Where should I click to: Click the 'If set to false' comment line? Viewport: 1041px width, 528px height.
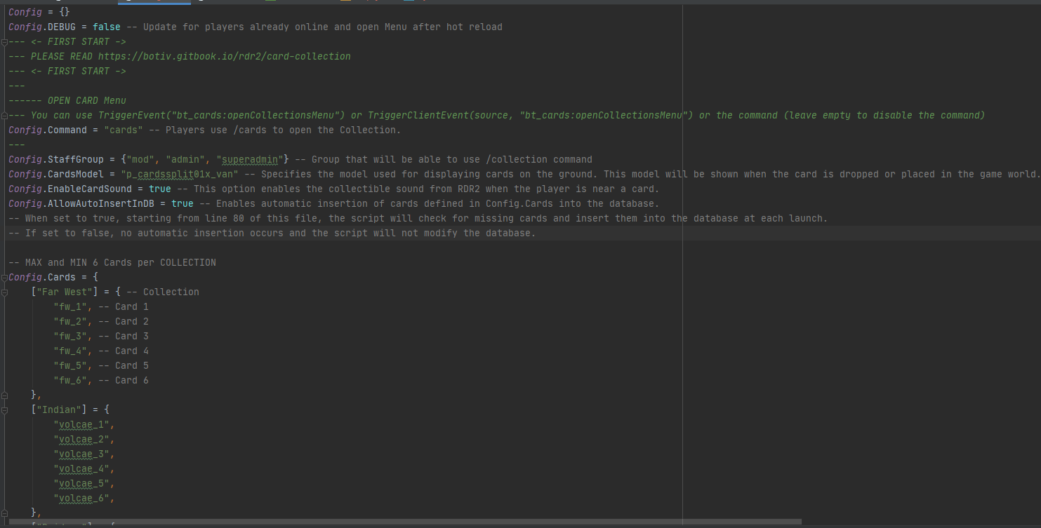pos(272,233)
